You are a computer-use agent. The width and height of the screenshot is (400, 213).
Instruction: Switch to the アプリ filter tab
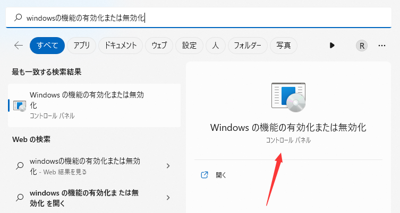point(82,46)
